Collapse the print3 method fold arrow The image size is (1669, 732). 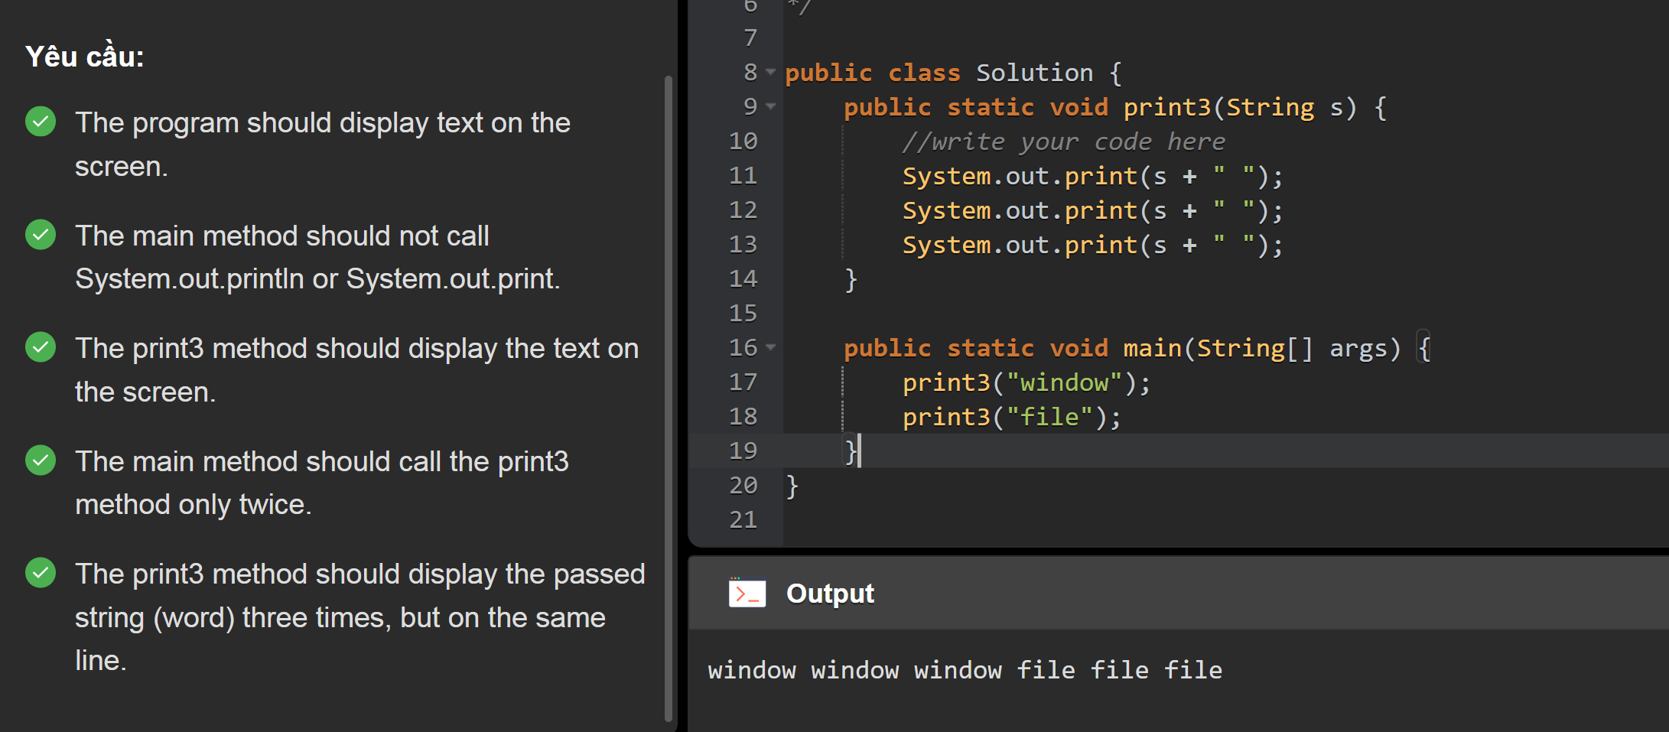click(770, 106)
